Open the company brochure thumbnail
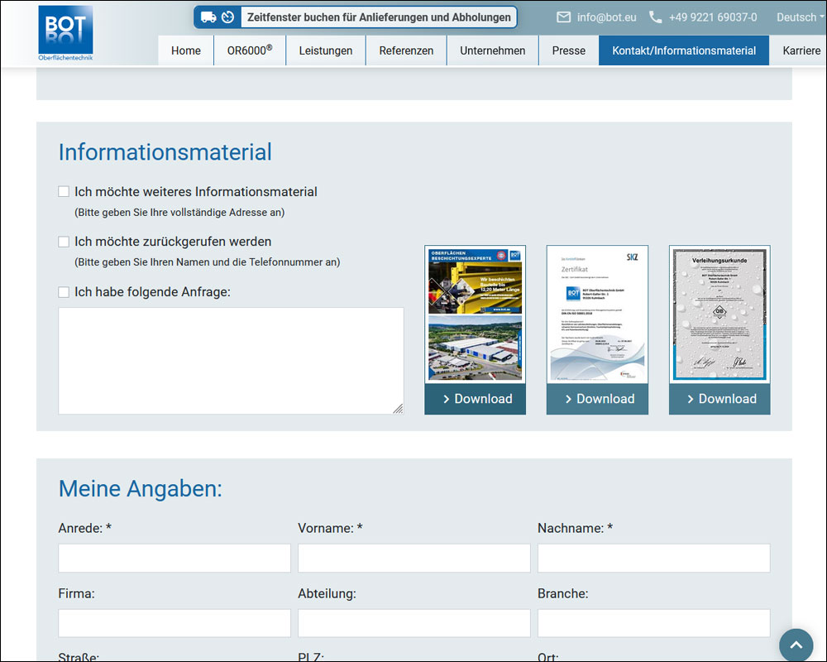Screen dimensions: 827x662 click(475, 314)
